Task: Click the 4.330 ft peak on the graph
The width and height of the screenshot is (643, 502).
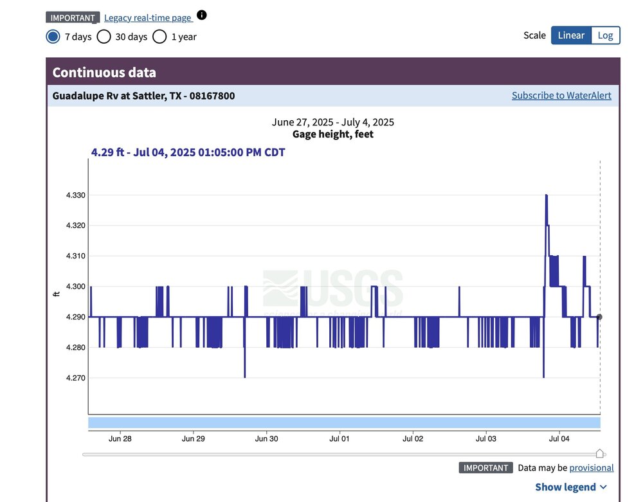Action: coord(546,195)
